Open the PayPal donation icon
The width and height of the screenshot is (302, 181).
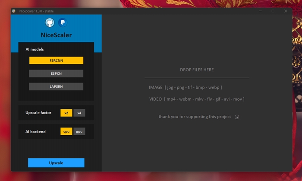pyautogui.click(x=63, y=22)
